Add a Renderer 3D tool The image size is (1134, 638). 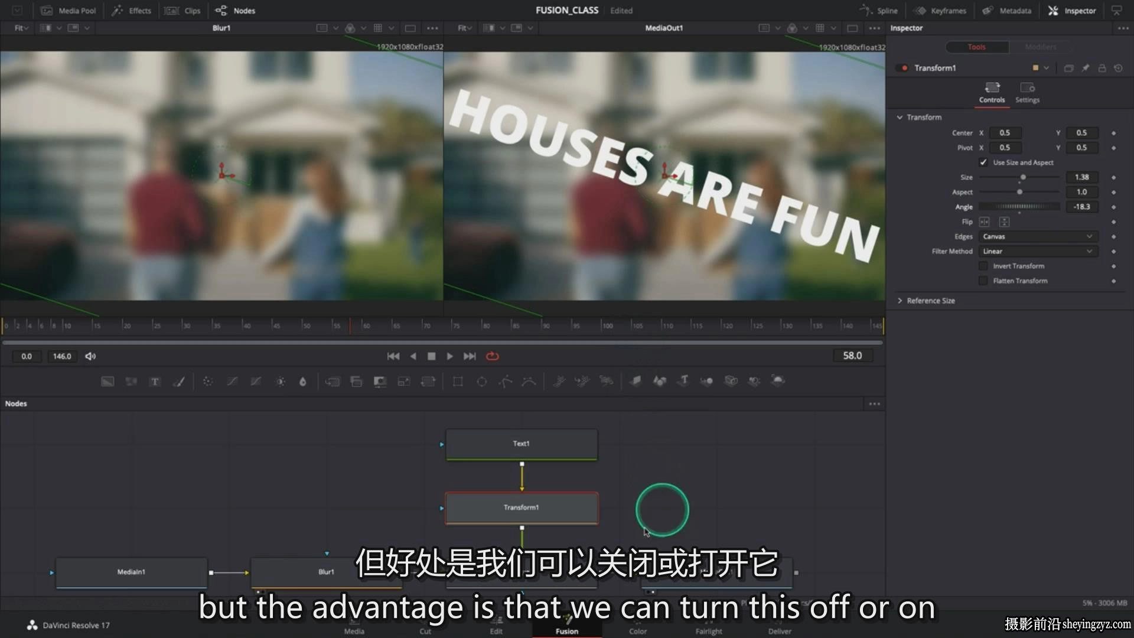tap(778, 381)
